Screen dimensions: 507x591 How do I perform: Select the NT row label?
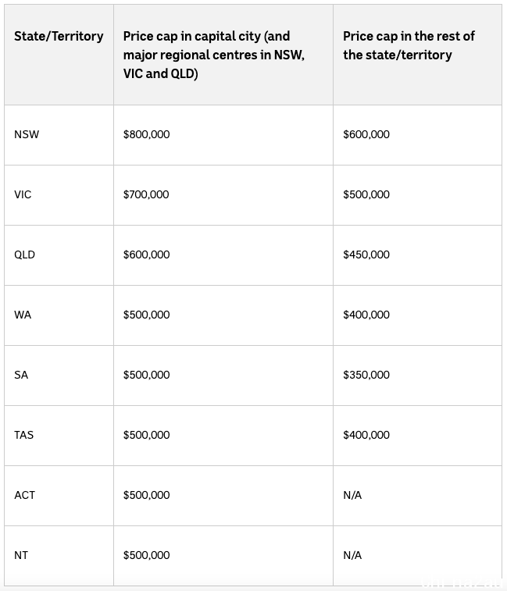pyautogui.click(x=21, y=555)
